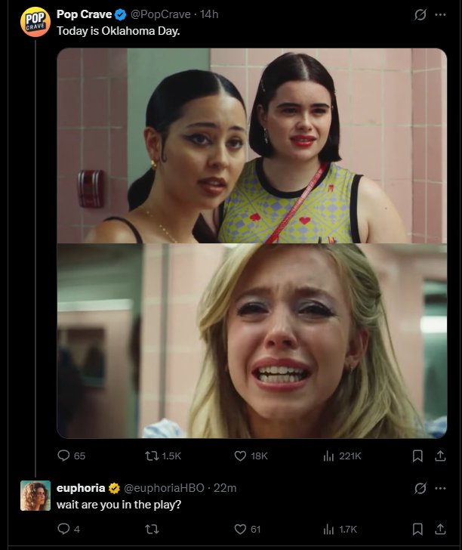Image resolution: width=462 pixels, height=550 pixels.
Task: Bookmark the Pop Crave post
Action: coord(417,456)
